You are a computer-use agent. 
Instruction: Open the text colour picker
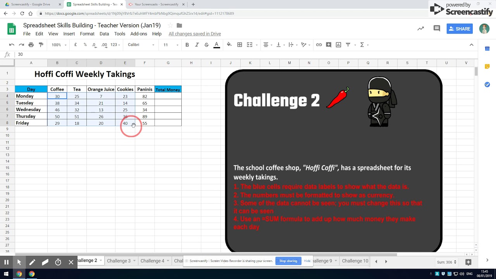(217, 45)
